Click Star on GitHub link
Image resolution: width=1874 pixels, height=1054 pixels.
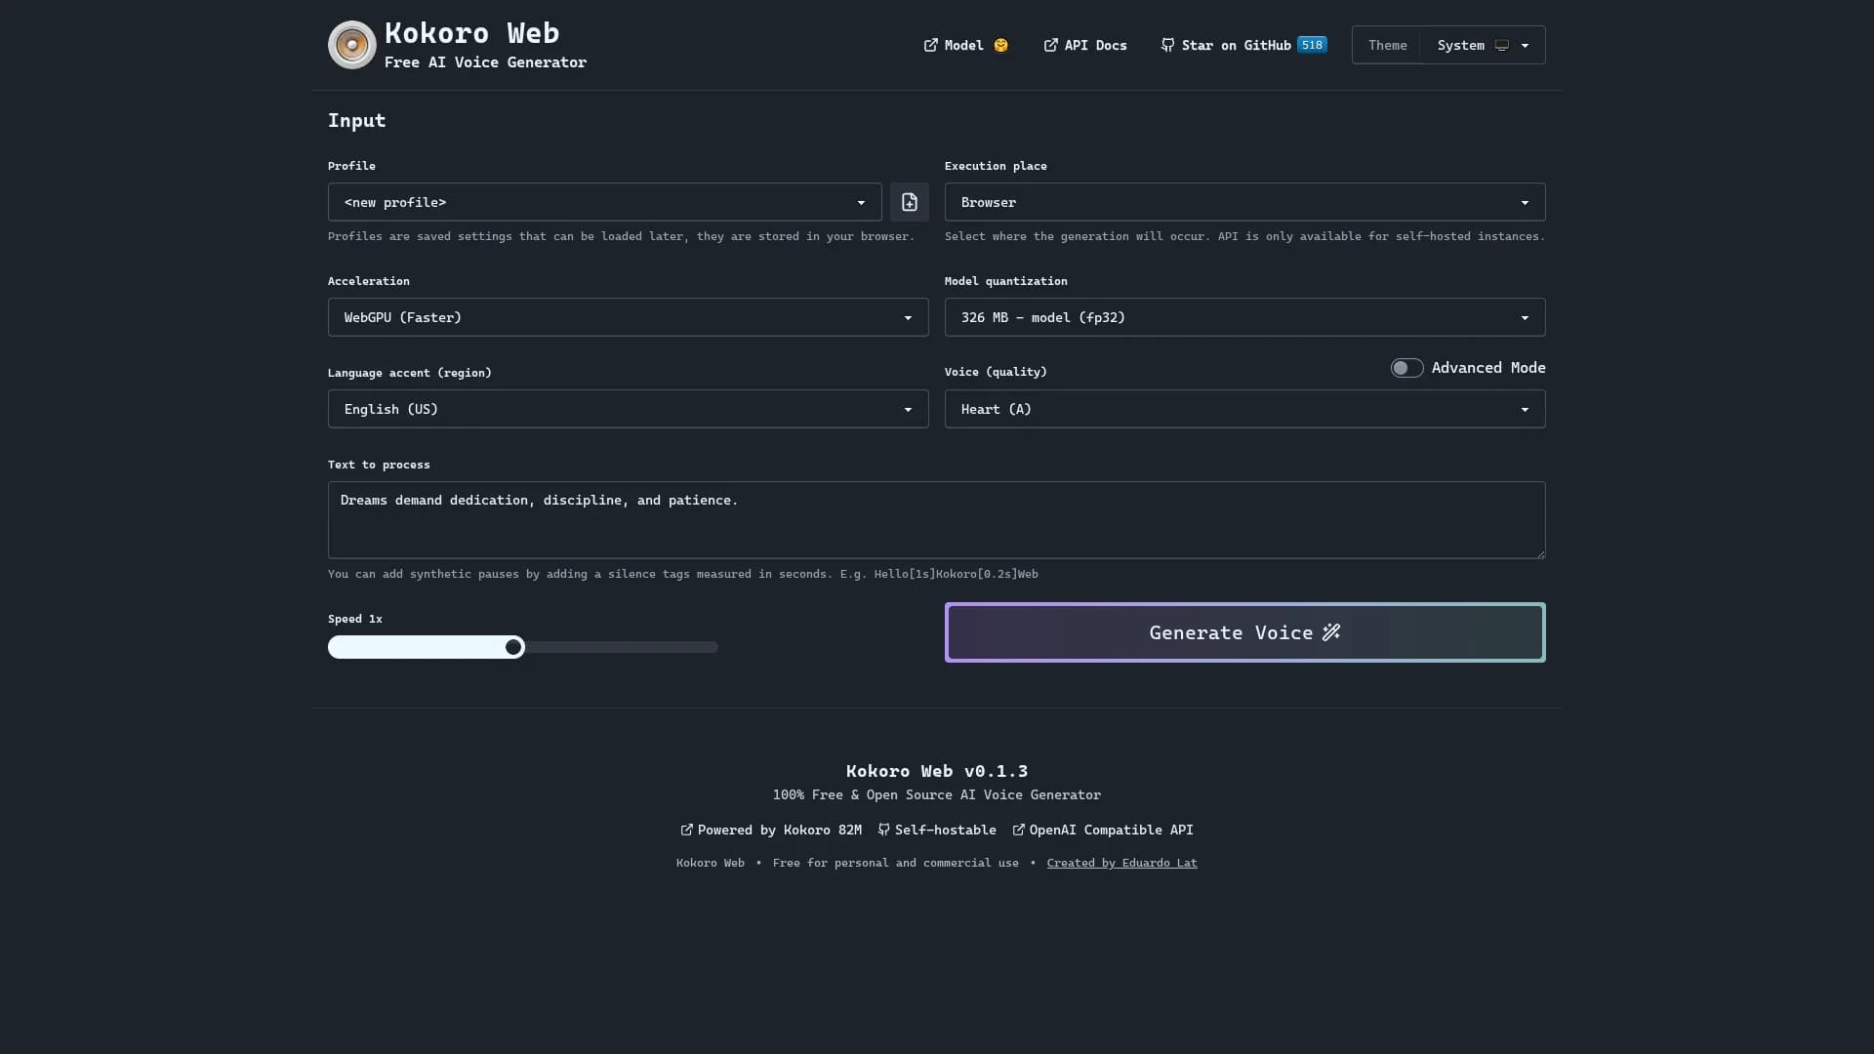pyautogui.click(x=1243, y=45)
